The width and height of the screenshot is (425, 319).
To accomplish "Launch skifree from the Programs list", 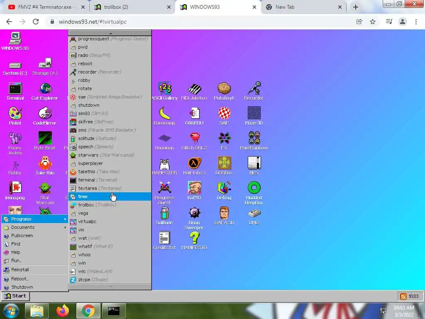I will pyautogui.click(x=110, y=122).
